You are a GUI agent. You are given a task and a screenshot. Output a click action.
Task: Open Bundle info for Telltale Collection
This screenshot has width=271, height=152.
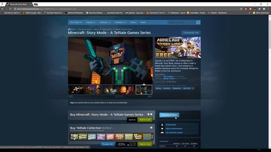tap(108, 144)
